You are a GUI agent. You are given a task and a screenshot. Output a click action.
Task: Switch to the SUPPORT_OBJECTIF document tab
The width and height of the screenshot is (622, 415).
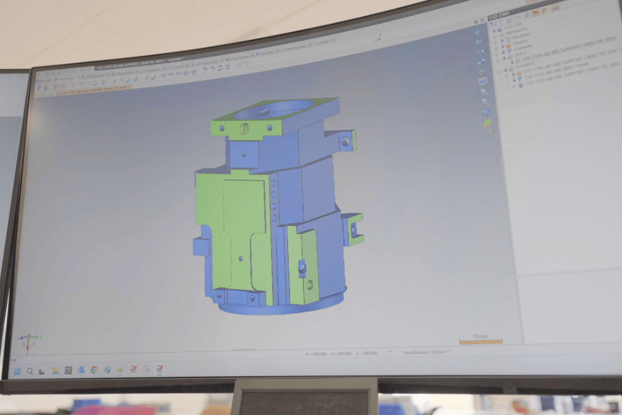click(96, 88)
